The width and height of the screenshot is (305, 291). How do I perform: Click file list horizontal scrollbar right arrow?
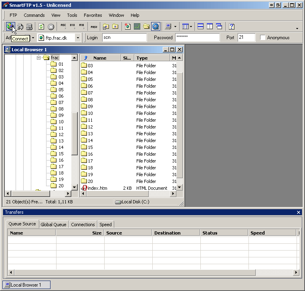(x=173, y=193)
